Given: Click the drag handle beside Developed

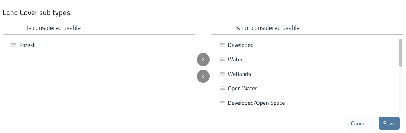Looking at the screenshot, I should [222, 45].
